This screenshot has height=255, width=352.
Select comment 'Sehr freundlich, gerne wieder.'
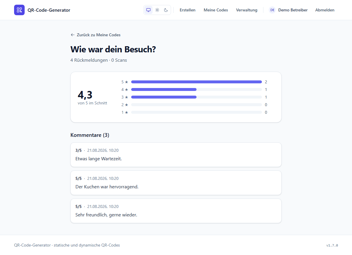(x=176, y=211)
